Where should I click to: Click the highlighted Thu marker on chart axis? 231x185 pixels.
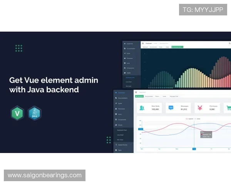[x=194, y=149]
